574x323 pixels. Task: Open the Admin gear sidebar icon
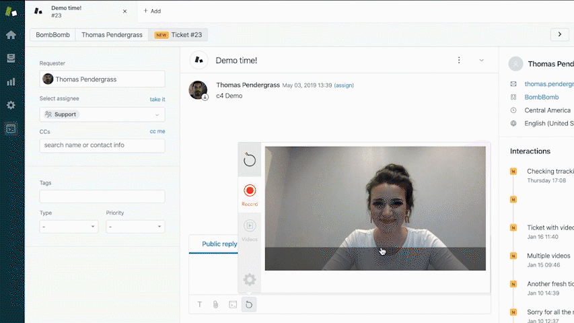[x=11, y=105]
